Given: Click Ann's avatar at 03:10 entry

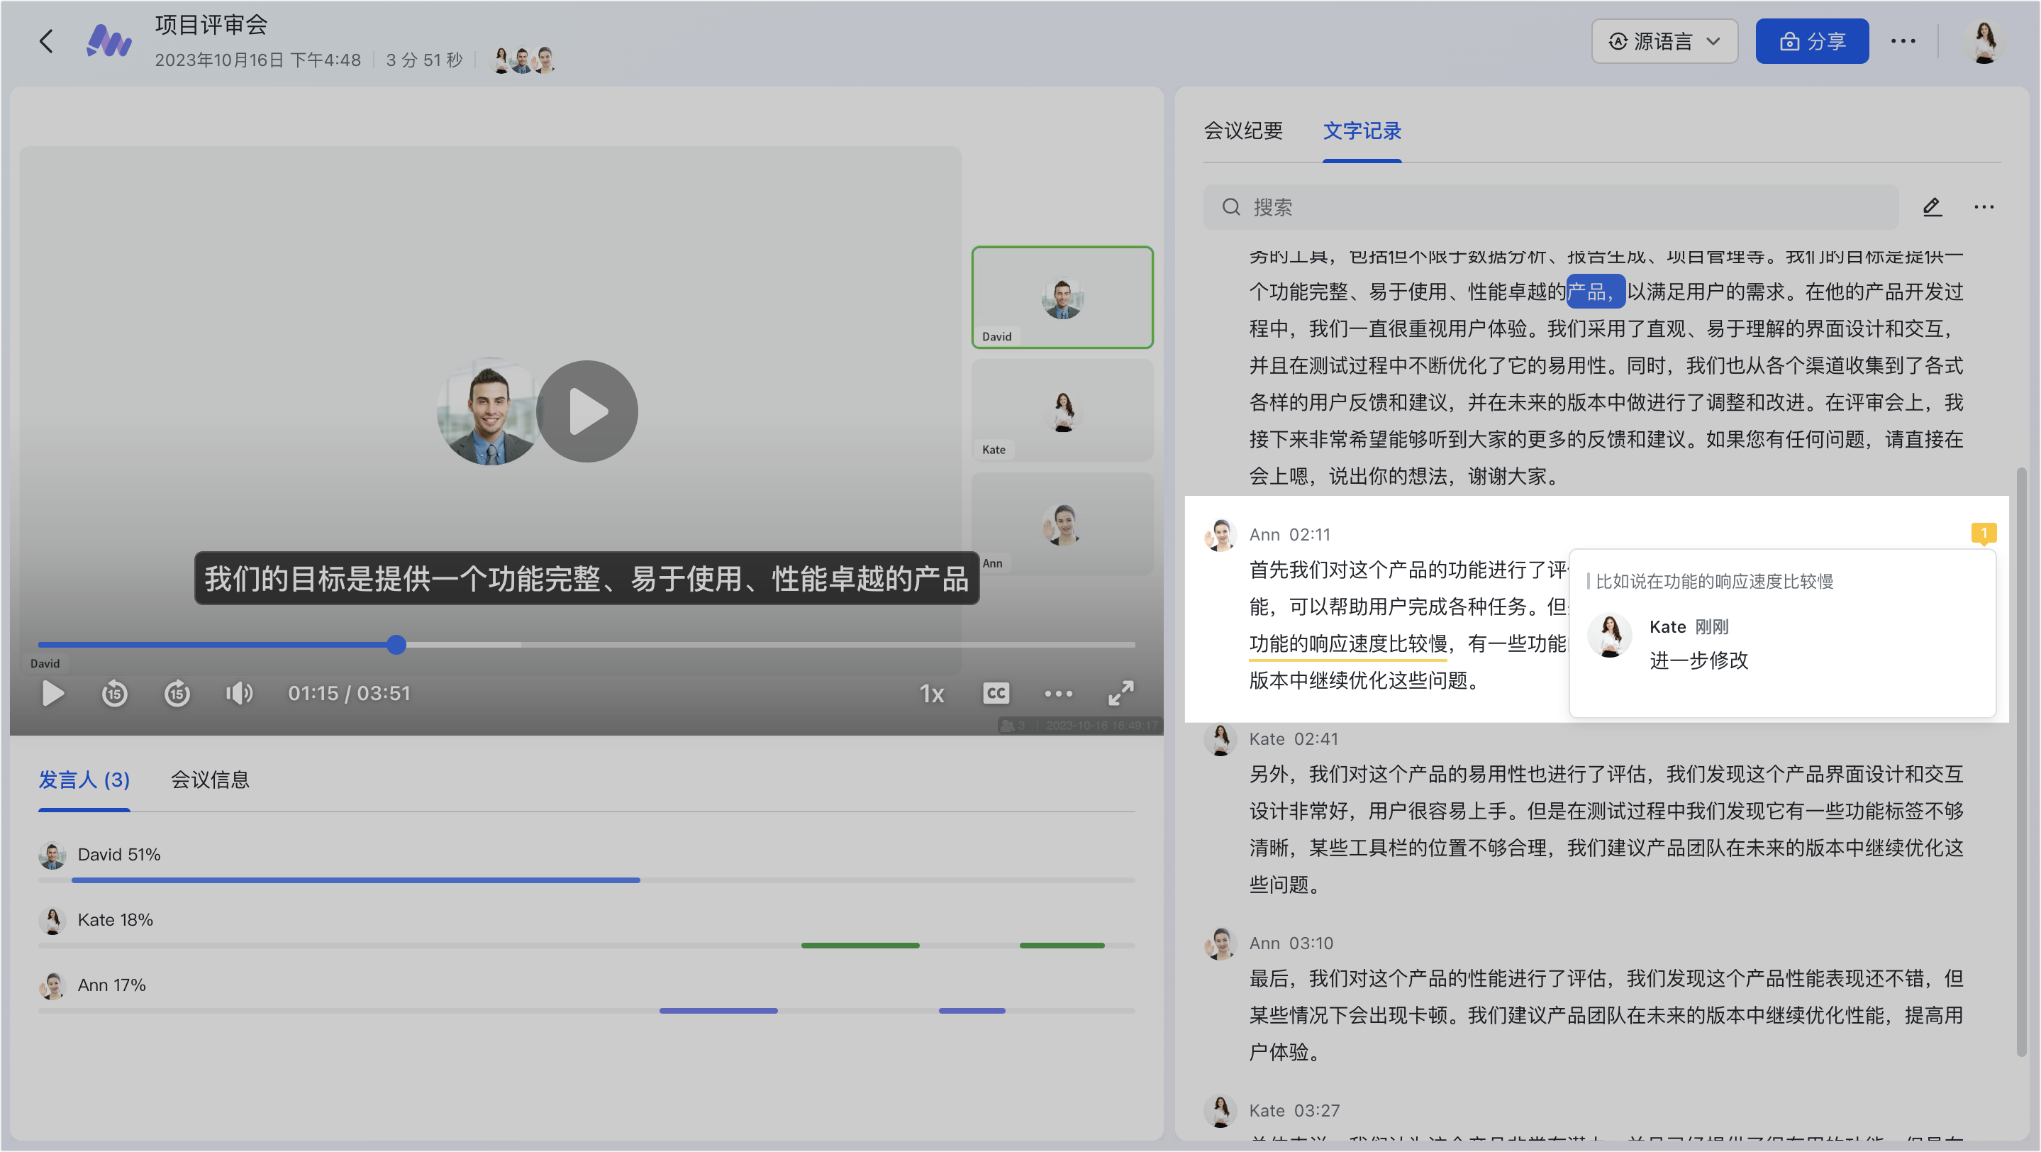Looking at the screenshot, I should (1220, 943).
